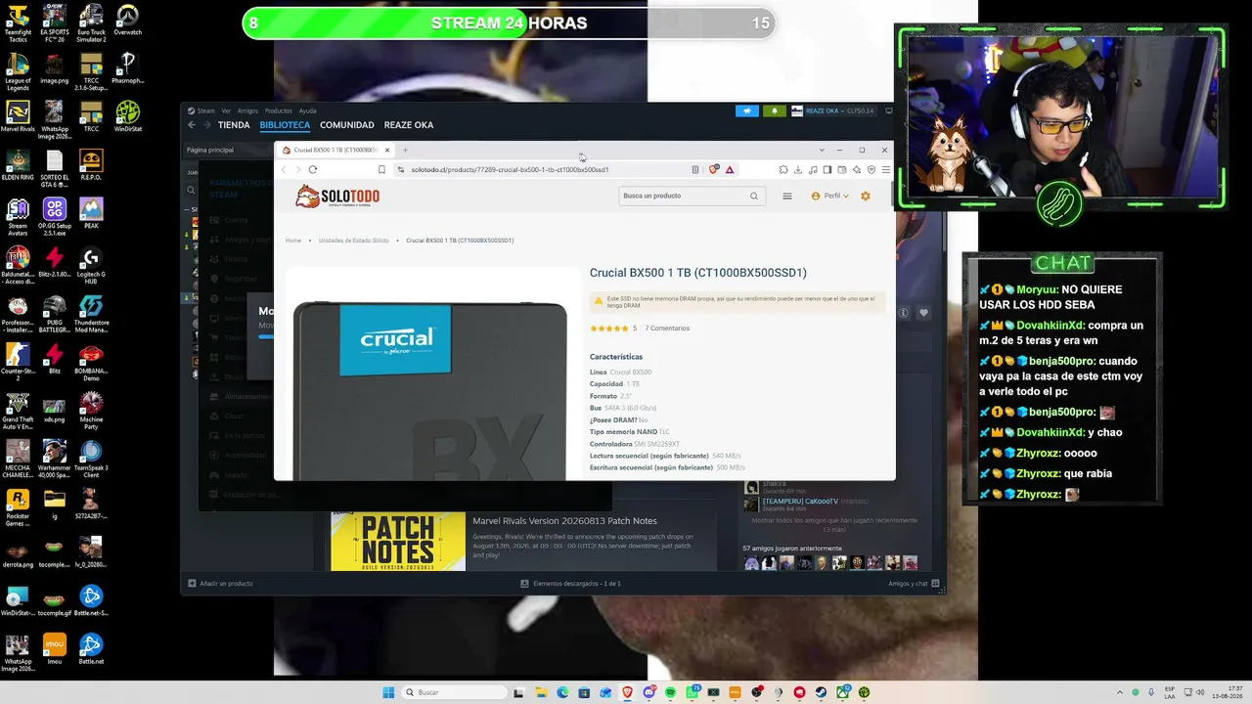Screen dimensions: 1252x704
Task: Open Marvel Rivals Patch Notes news title
Action: point(565,521)
